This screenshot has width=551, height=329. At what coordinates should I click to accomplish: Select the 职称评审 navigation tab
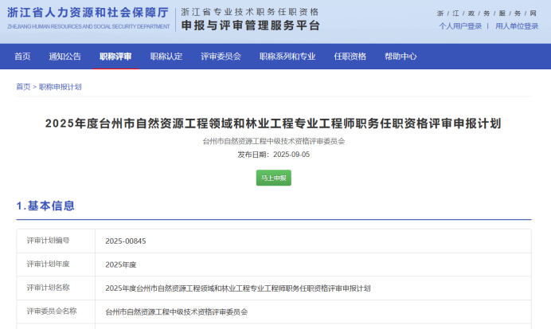(115, 57)
